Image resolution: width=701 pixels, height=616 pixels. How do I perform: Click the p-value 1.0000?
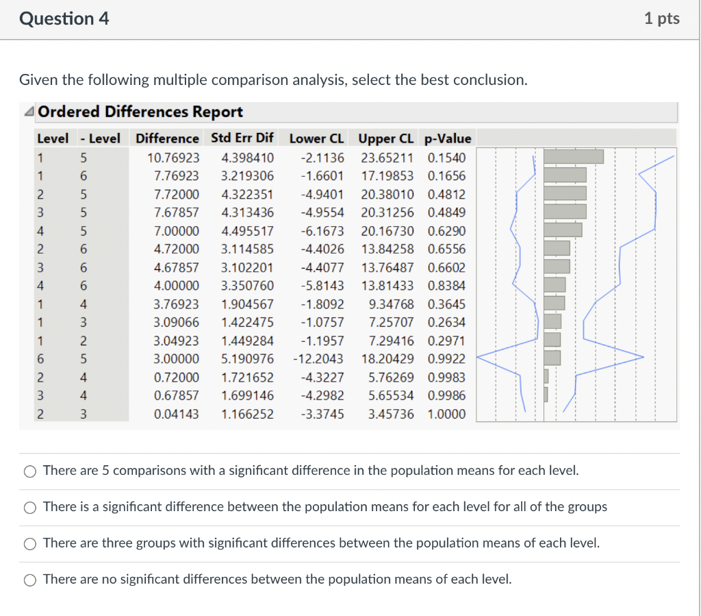[446, 415]
